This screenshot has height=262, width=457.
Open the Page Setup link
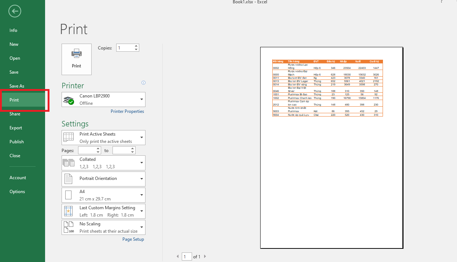(133, 239)
